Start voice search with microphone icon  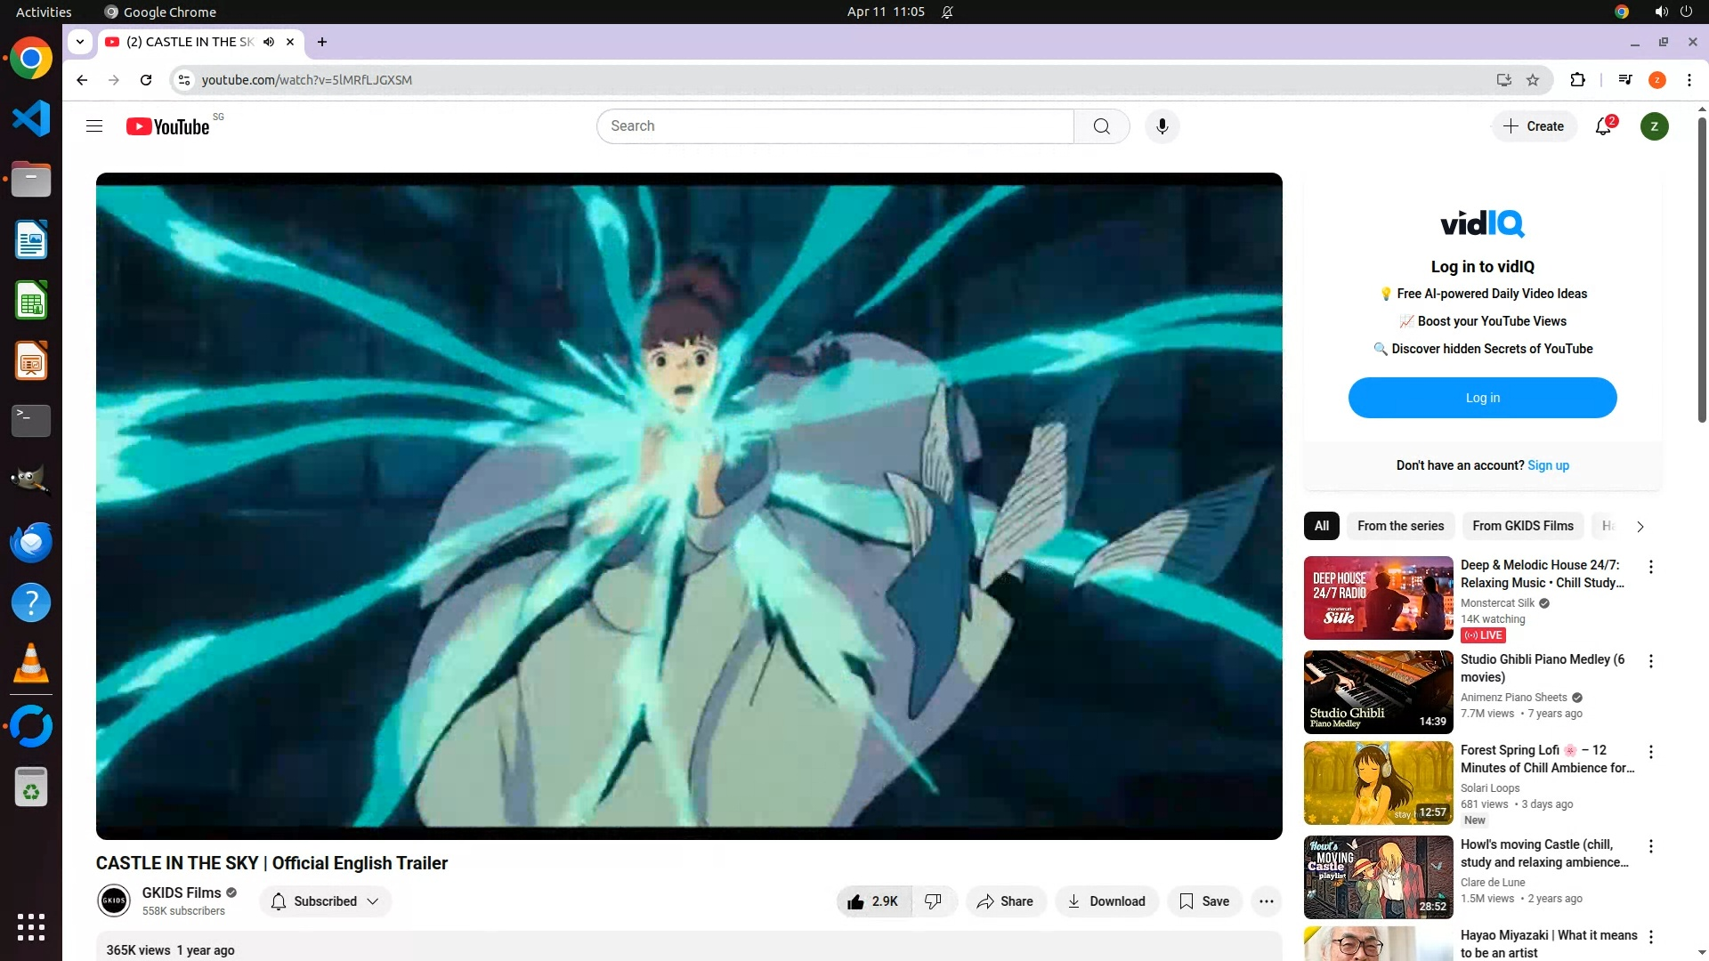[1162, 126]
